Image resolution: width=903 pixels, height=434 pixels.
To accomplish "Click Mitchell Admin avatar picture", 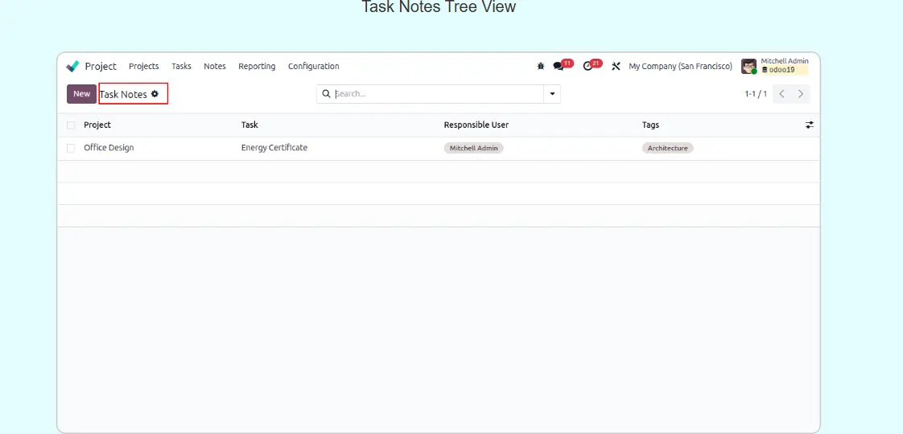I will coord(748,67).
